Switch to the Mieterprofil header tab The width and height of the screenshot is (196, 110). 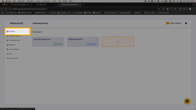click(x=16, y=23)
